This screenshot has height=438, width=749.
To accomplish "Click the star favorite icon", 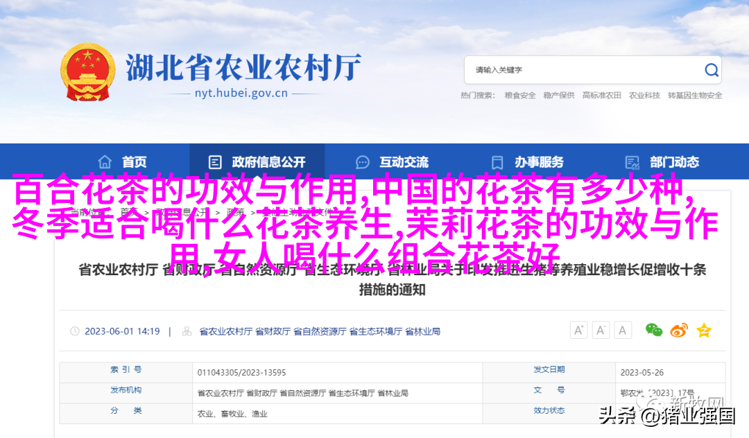I will click(x=704, y=331).
